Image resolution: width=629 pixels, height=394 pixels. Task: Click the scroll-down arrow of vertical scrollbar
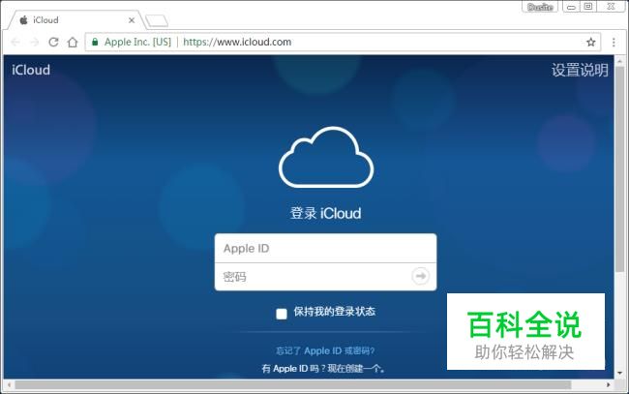pyautogui.click(x=619, y=373)
